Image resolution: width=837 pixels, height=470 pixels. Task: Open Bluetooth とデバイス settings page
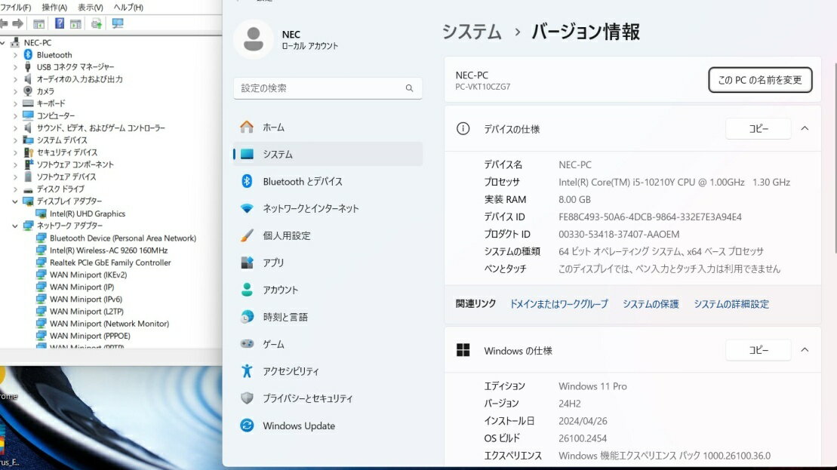coord(328,181)
